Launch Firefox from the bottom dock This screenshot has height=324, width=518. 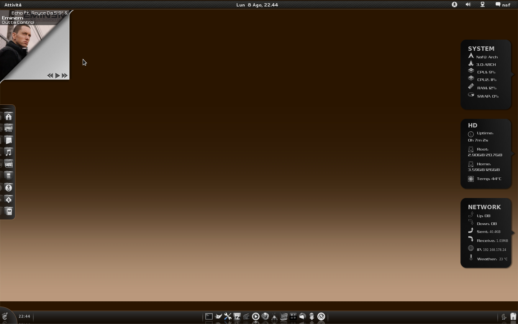[265, 316]
